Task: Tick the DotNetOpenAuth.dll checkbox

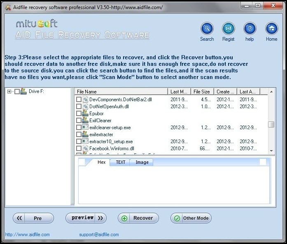Action: pyautogui.click(x=79, y=106)
